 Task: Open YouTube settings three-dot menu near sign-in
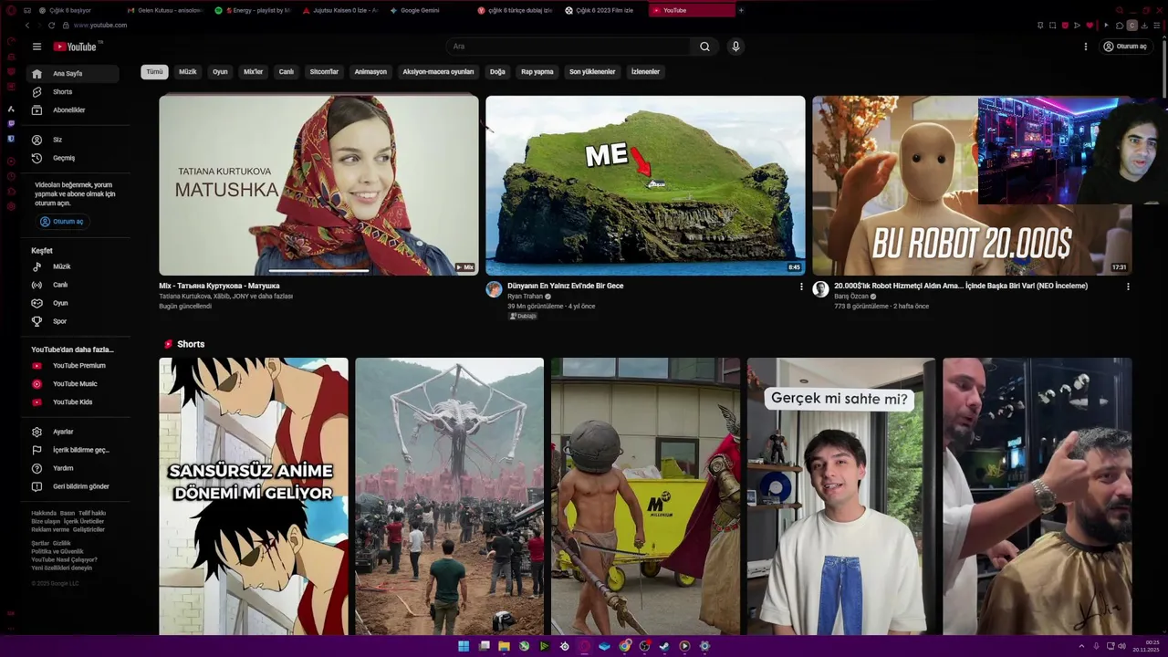1086,47
